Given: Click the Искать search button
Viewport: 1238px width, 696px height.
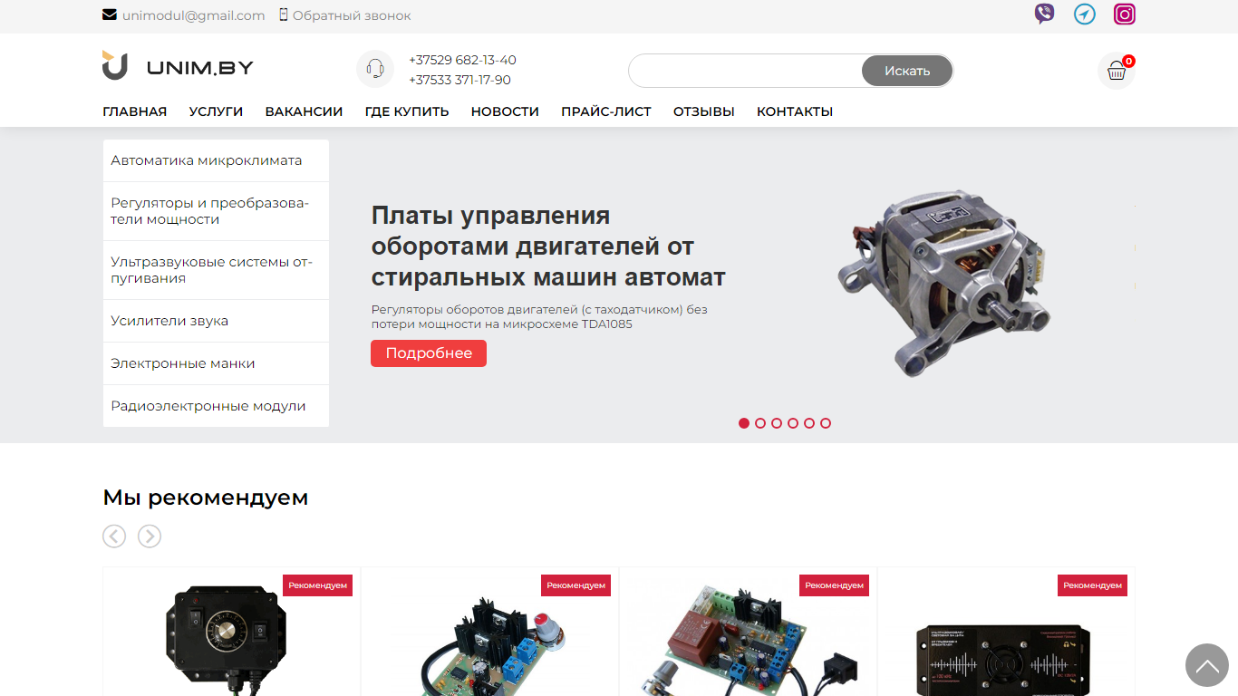Looking at the screenshot, I should 907,71.
